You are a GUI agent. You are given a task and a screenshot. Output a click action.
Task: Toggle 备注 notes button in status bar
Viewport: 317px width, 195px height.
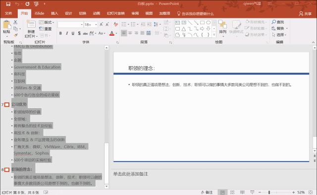[207, 193]
